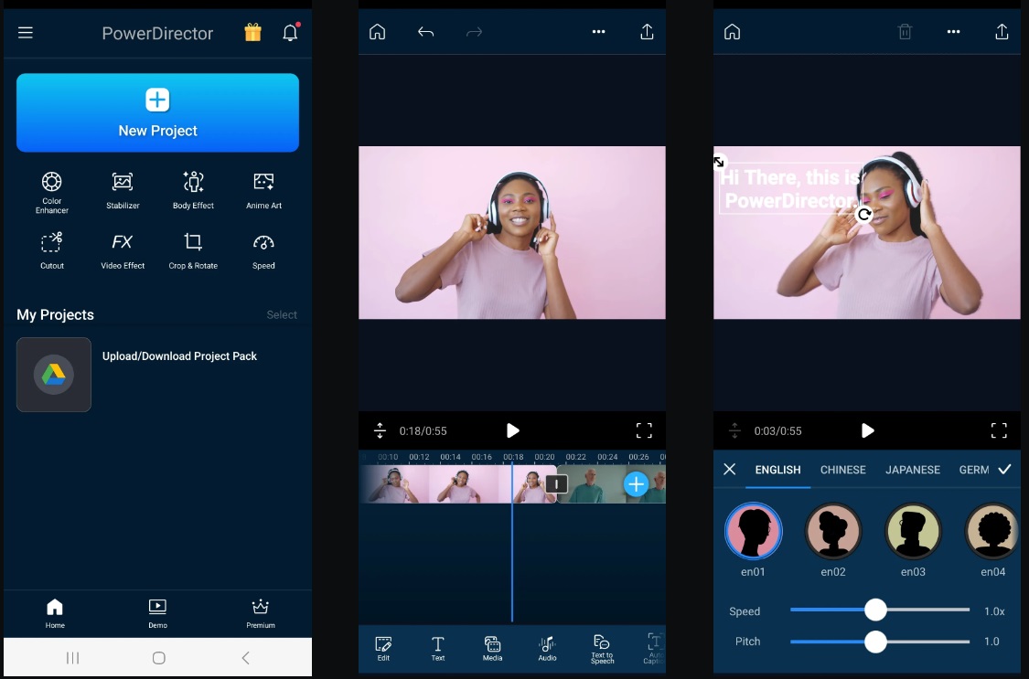Switch to the CHINESE voices tab
Image resolution: width=1029 pixels, height=679 pixels.
[842, 469]
